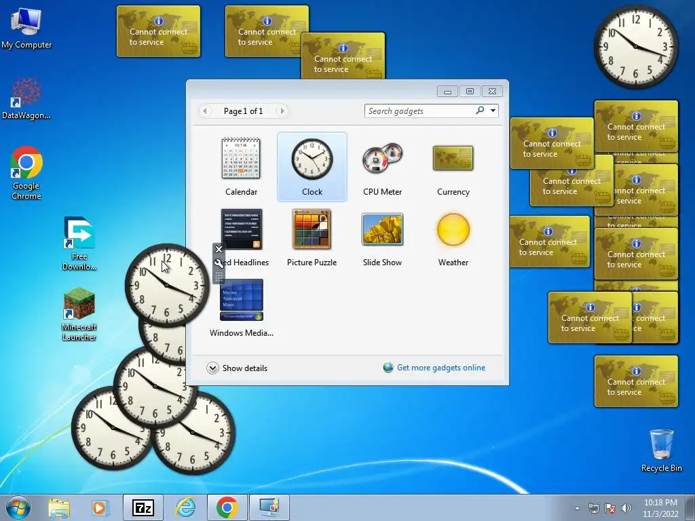Go to next gadget page
The height and width of the screenshot is (521, 695).
[x=282, y=111]
